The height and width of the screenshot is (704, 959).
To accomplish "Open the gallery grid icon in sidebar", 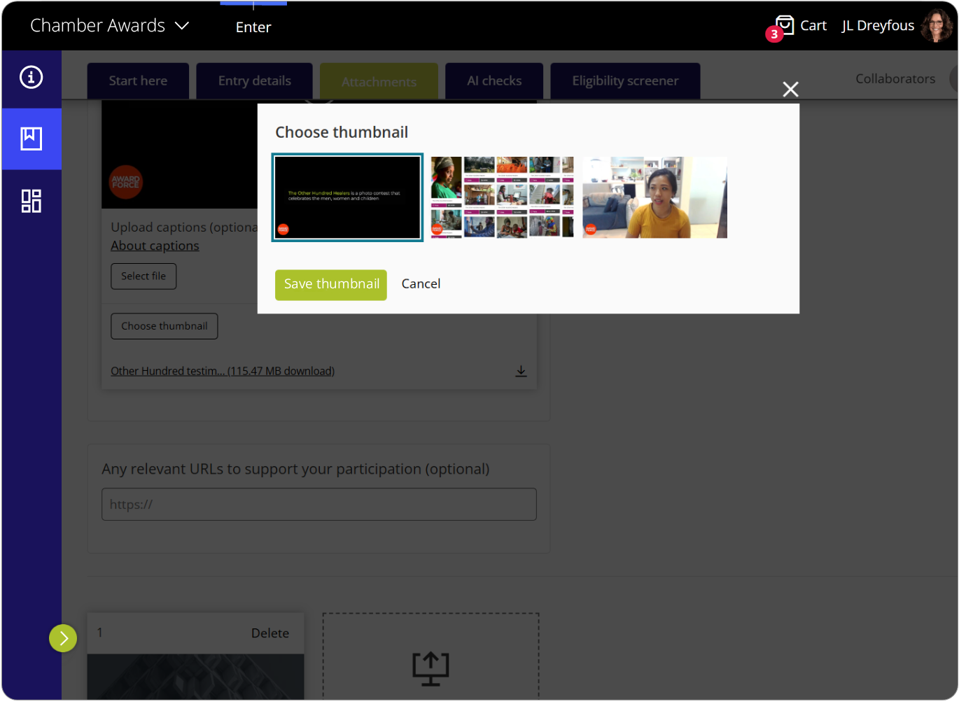I will pos(31,201).
